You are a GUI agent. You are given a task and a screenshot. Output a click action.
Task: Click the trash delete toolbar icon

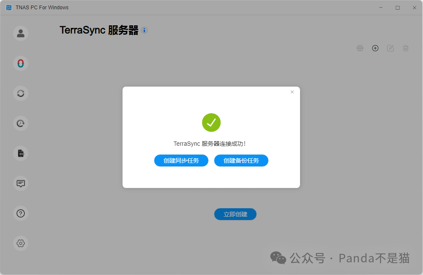(x=406, y=48)
